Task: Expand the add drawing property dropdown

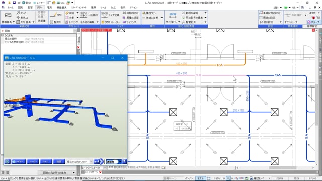Action: tap(74, 173)
